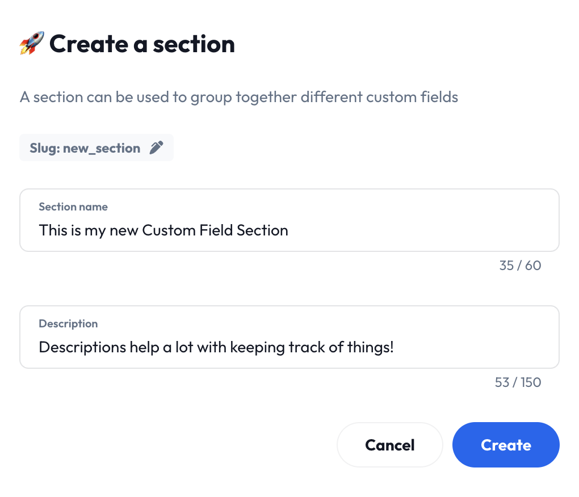Click the rocket emoji in the dialog title
This screenshot has height=497, width=579.
31,43
